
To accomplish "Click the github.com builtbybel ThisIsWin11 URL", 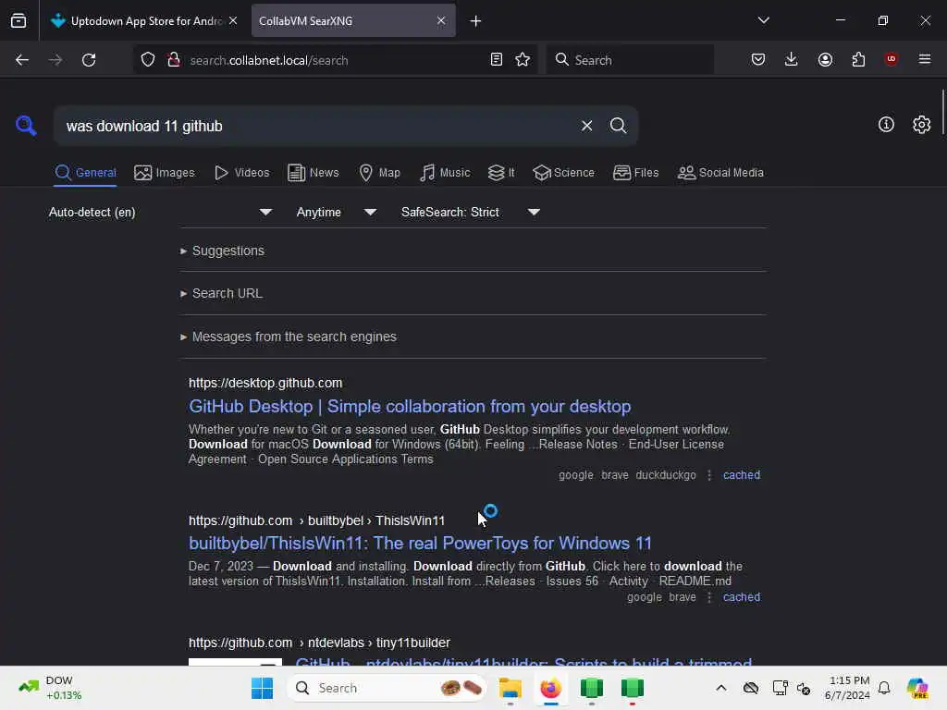I will tap(316, 521).
